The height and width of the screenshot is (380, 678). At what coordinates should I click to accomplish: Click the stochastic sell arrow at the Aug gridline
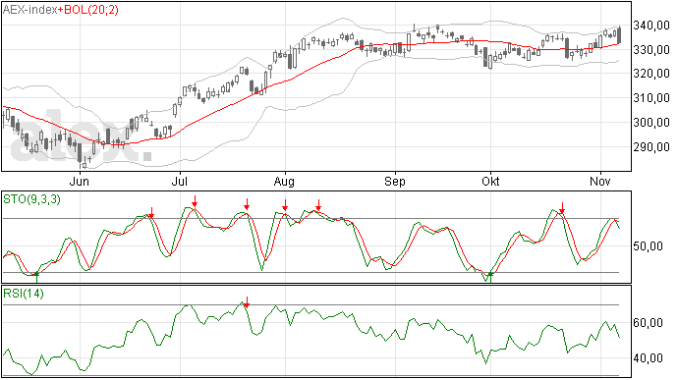[x=285, y=205]
